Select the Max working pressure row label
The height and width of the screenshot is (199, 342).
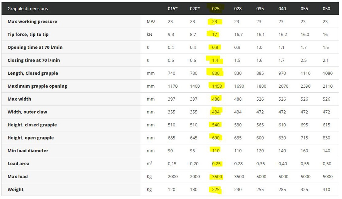[x=32, y=22]
